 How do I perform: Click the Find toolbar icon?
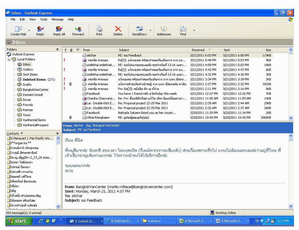(x=183, y=31)
